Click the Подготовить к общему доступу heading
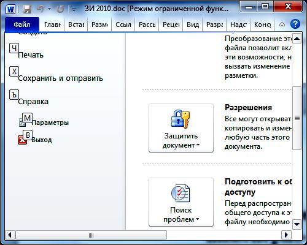Image resolution: width=307 pixels, height=245 pixels. [x=258, y=187]
